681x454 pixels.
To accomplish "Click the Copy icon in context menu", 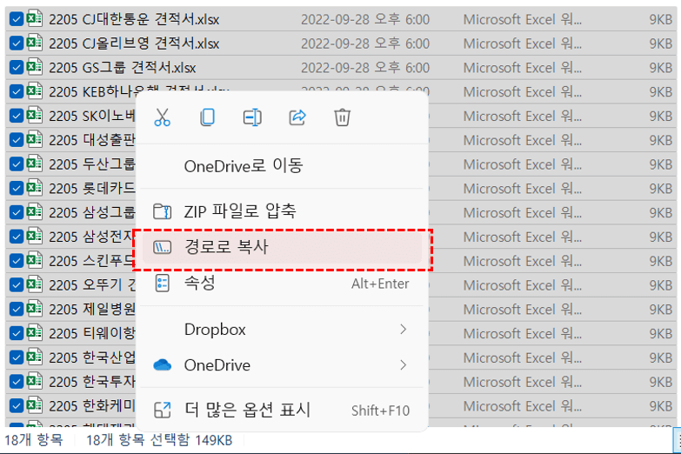I will pyautogui.click(x=207, y=117).
